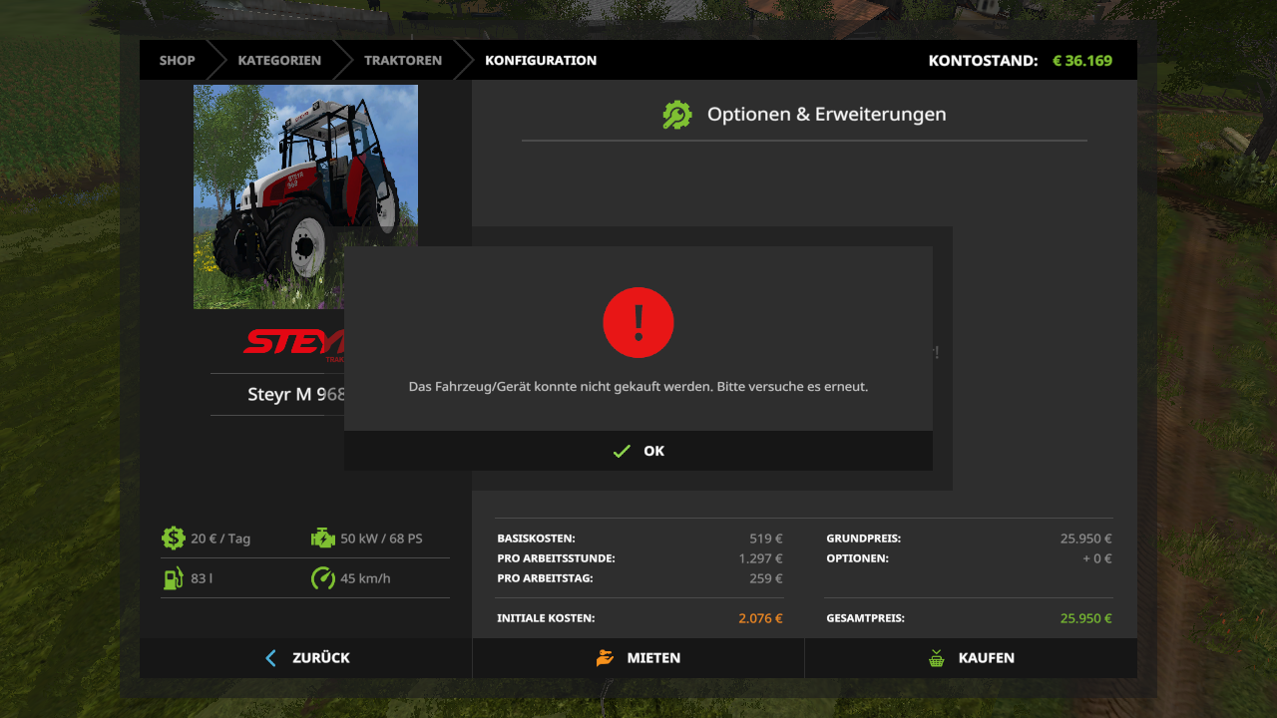Image resolution: width=1277 pixels, height=718 pixels.
Task: Return to Traktoren breadcrumb
Action: 402,61
